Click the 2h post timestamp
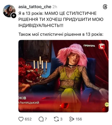This screenshot has width=112, height=125. (55, 7)
